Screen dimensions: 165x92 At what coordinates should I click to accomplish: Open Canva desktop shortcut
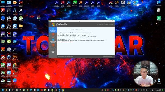[15, 81]
